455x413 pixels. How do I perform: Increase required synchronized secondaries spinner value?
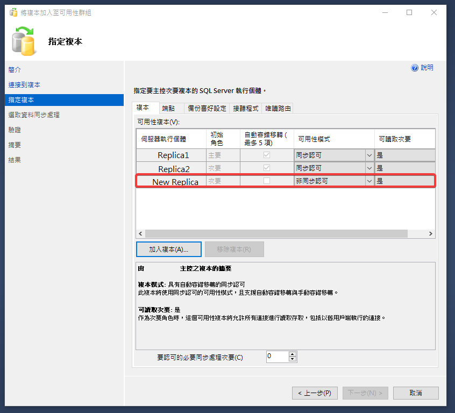click(x=293, y=354)
